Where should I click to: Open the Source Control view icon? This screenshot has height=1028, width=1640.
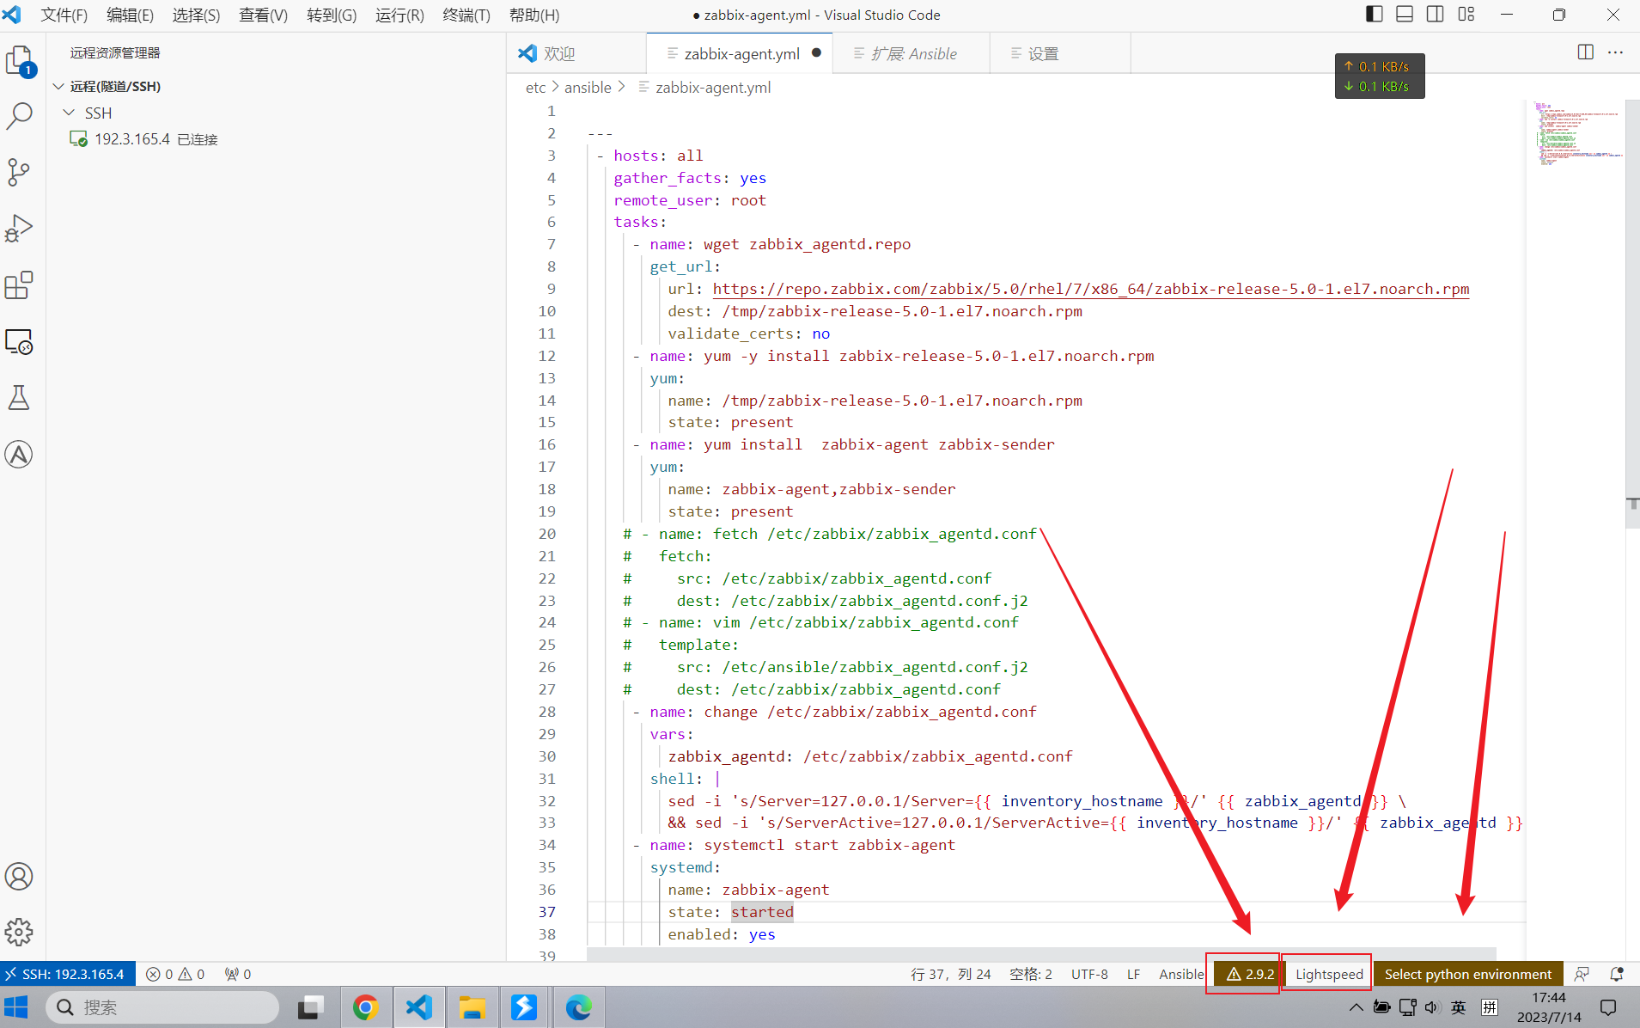[x=20, y=172]
